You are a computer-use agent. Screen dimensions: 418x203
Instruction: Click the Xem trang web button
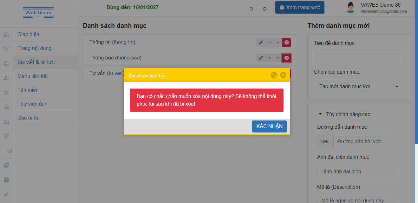[x=300, y=8]
